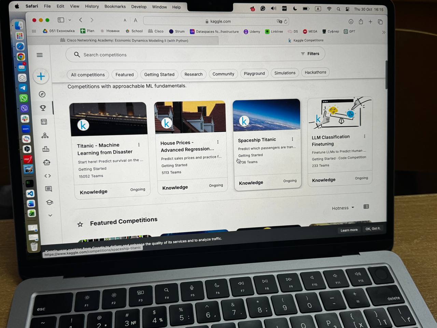Open the Spaceship Titanic title link
The image size is (437, 328).
click(257, 140)
